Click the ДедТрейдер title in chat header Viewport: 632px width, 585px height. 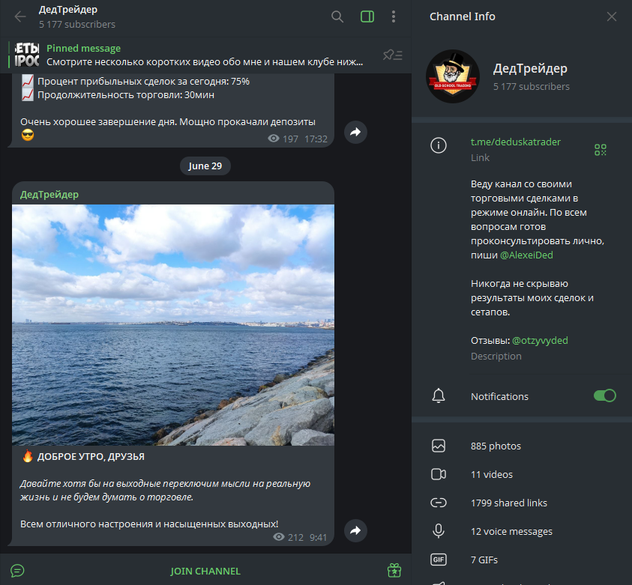pos(68,10)
